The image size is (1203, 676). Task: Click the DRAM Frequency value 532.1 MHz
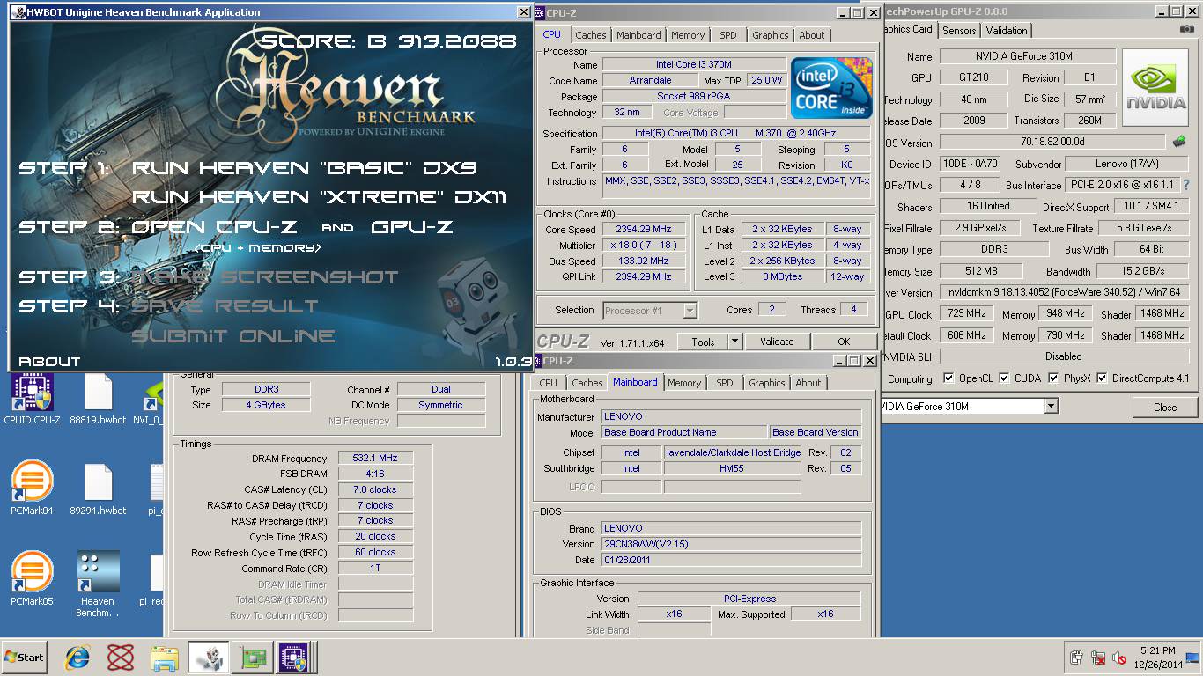coord(375,458)
